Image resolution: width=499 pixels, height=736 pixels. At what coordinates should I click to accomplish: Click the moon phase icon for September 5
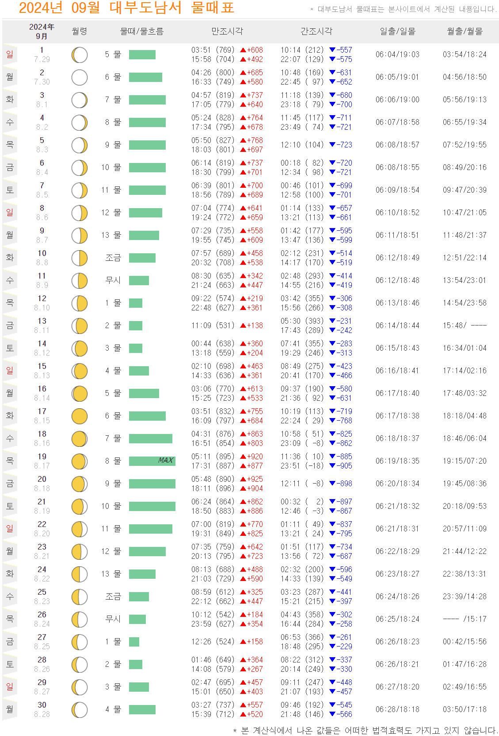(80, 145)
